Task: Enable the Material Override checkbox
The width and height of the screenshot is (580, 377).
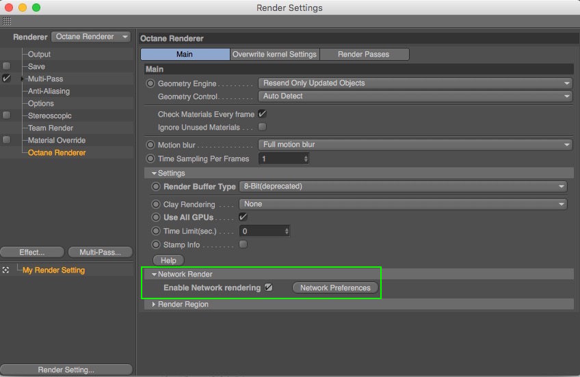Action: (x=6, y=140)
